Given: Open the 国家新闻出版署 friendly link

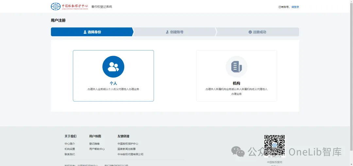Looking at the screenshot, I should click(x=126, y=149).
